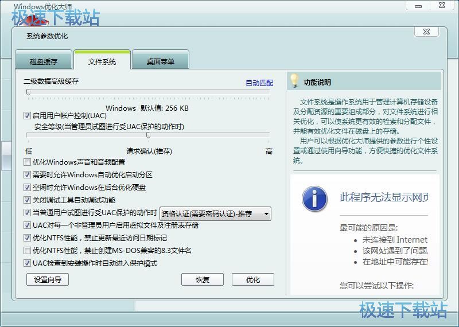The height and width of the screenshot is (327, 459).
Task: Click the 此程序无法显示网页 heading
Action: (x=384, y=197)
